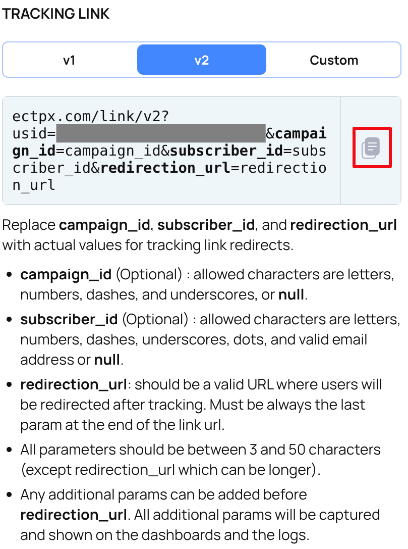Switch to the Custom tab
Image resolution: width=408 pixels, height=549 pixels.
pos(334,60)
